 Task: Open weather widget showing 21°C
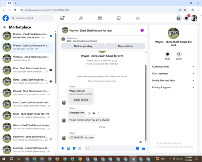coord(160,159)
